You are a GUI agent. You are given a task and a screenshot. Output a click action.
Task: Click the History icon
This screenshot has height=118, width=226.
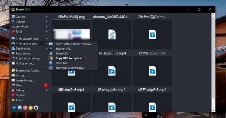point(13,75)
